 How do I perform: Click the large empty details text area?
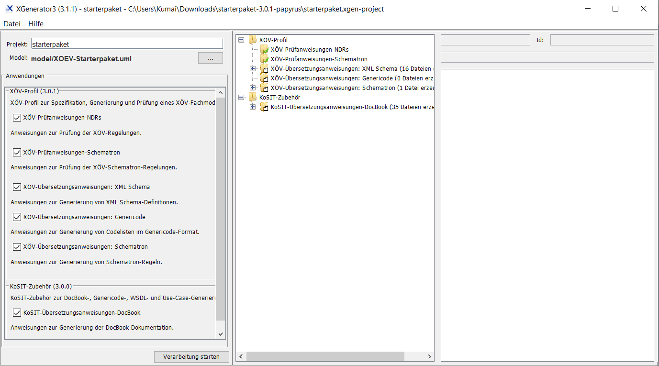tap(547, 215)
